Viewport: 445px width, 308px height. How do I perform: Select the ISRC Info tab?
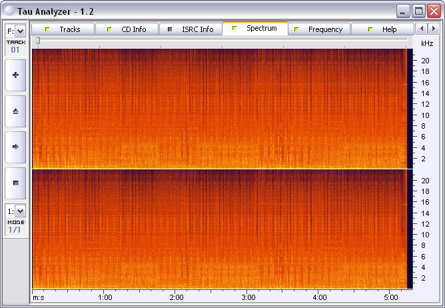[x=191, y=29]
